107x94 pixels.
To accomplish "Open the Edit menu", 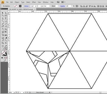I will coord(11,2).
